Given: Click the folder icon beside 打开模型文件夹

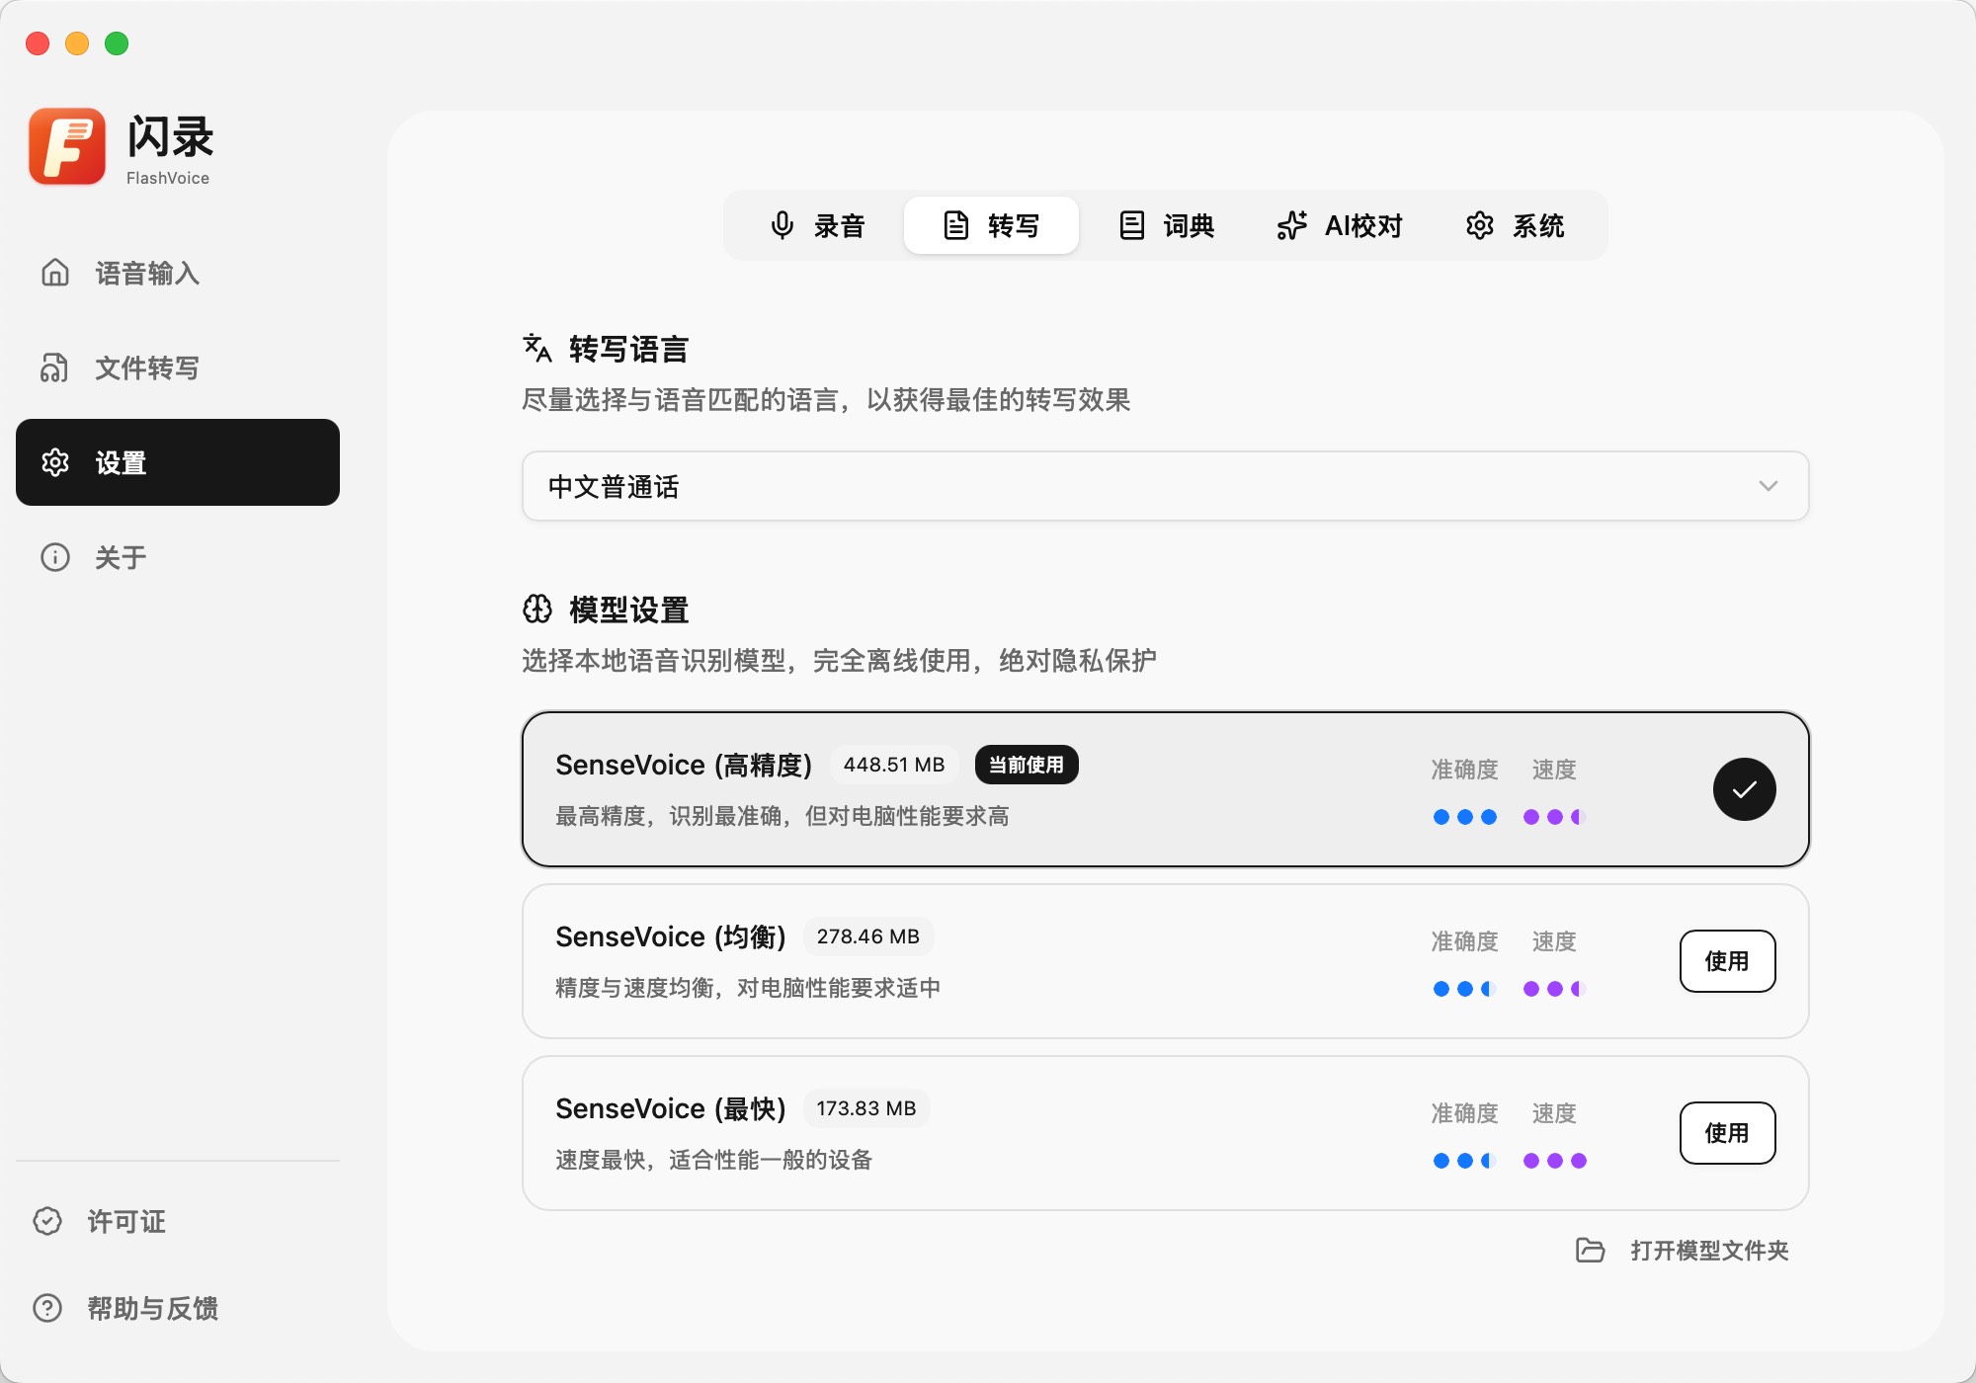Looking at the screenshot, I should click(1590, 1250).
